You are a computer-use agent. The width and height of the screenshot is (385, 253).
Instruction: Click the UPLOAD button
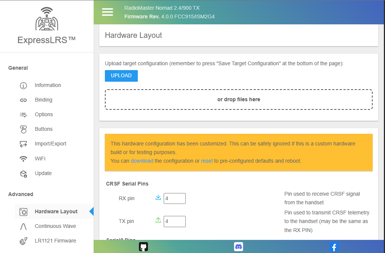121,76
